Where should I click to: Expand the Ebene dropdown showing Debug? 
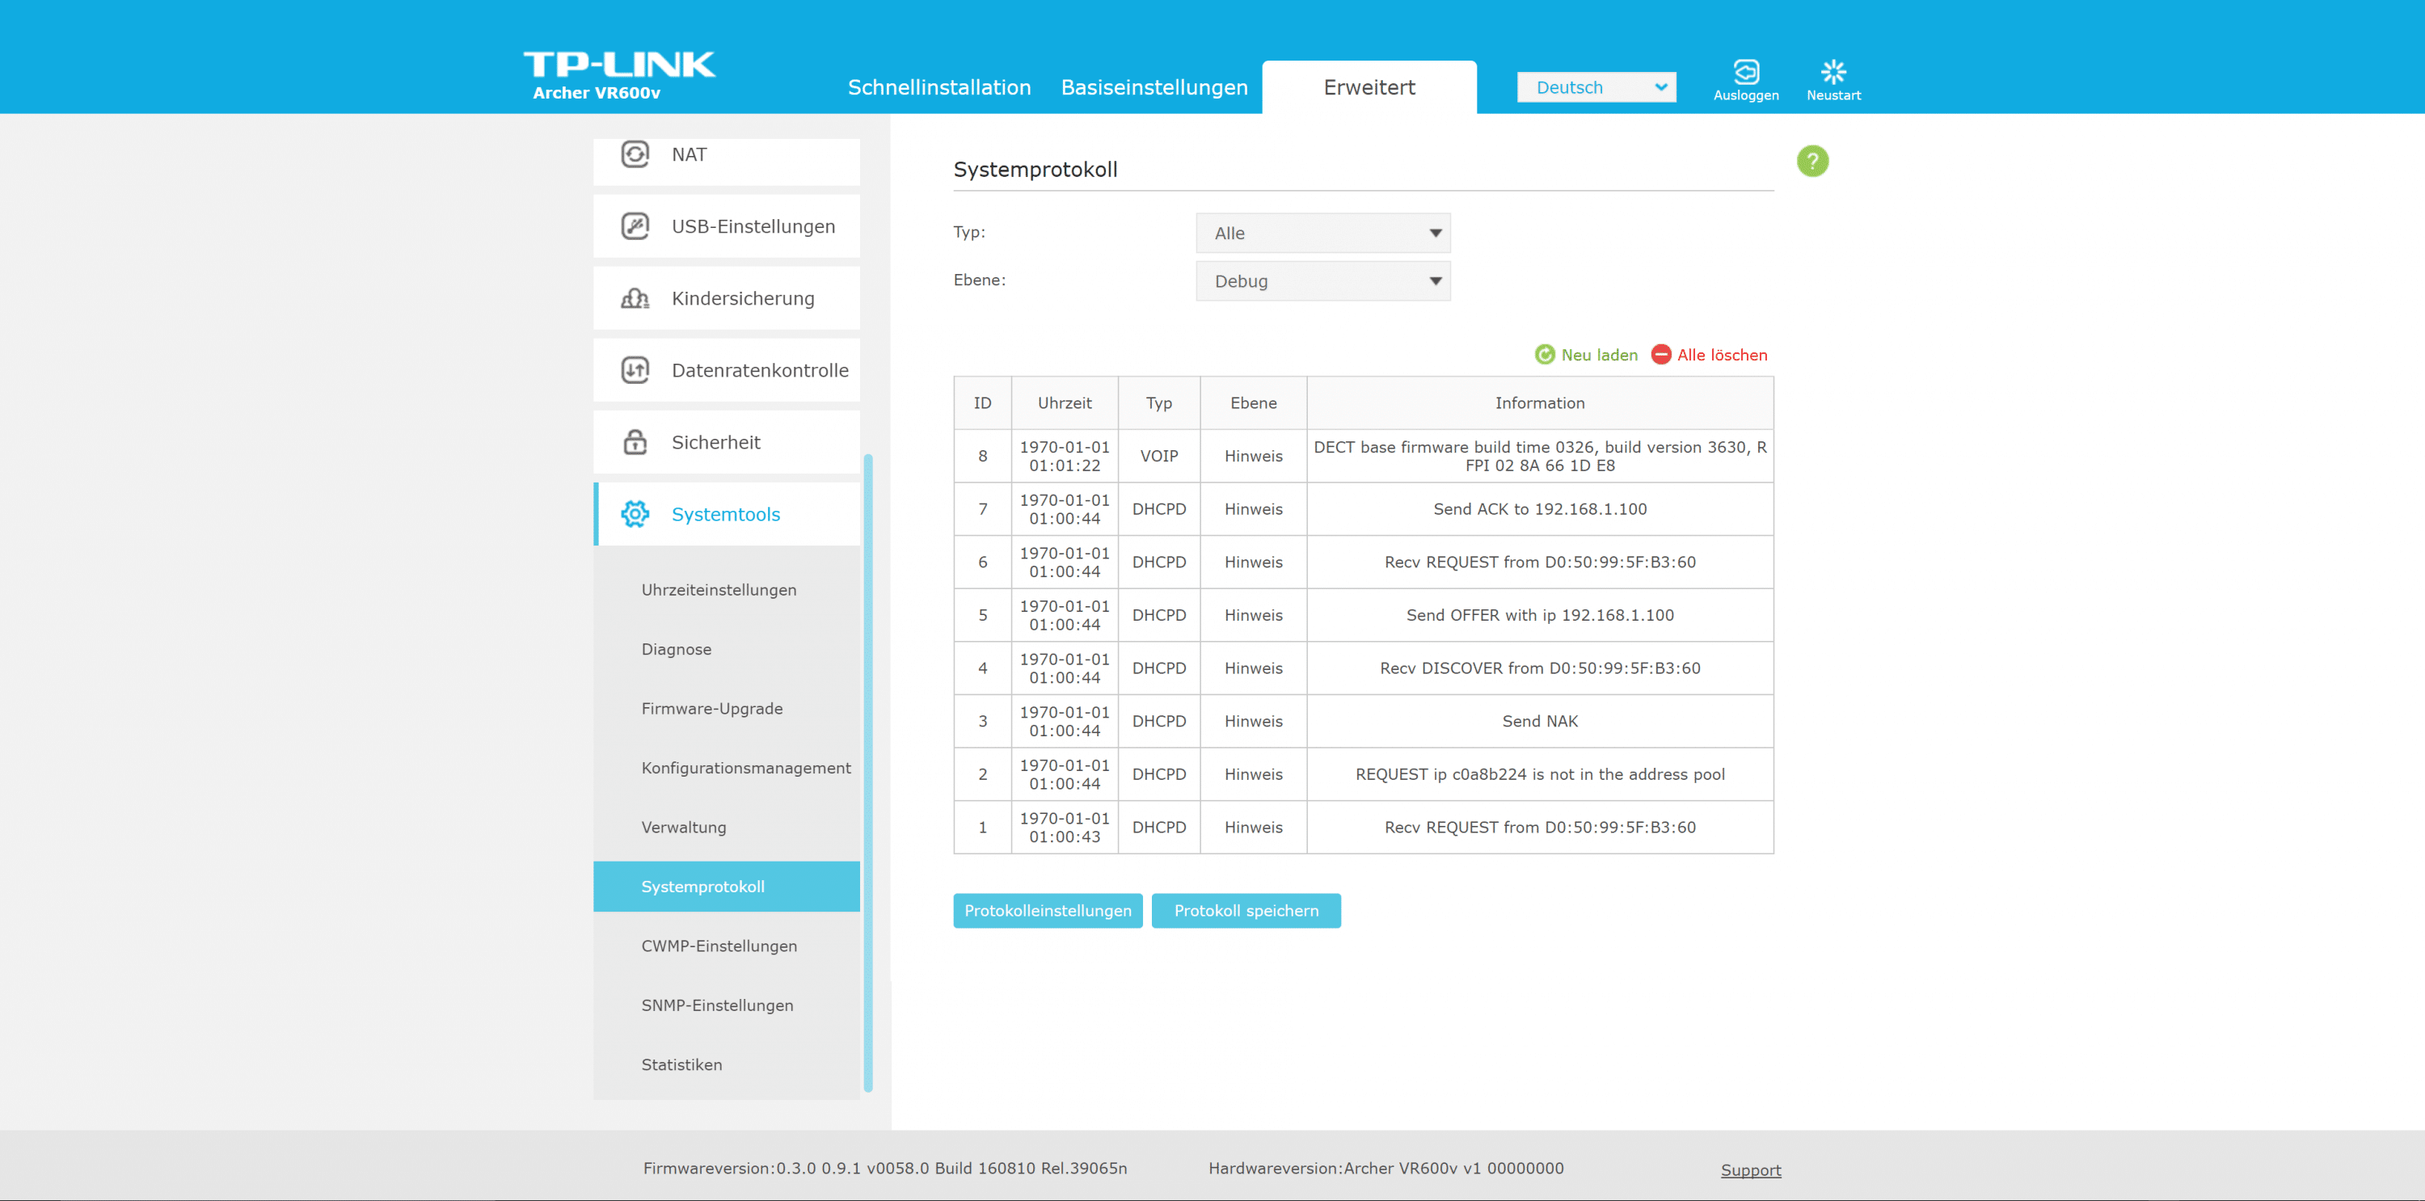tap(1322, 281)
